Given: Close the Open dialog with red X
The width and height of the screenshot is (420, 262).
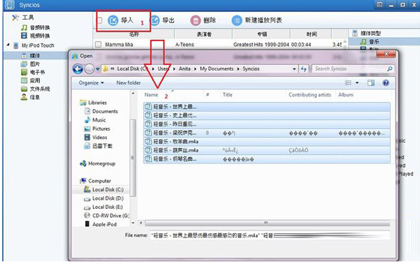Looking at the screenshot, I should click(x=386, y=54).
